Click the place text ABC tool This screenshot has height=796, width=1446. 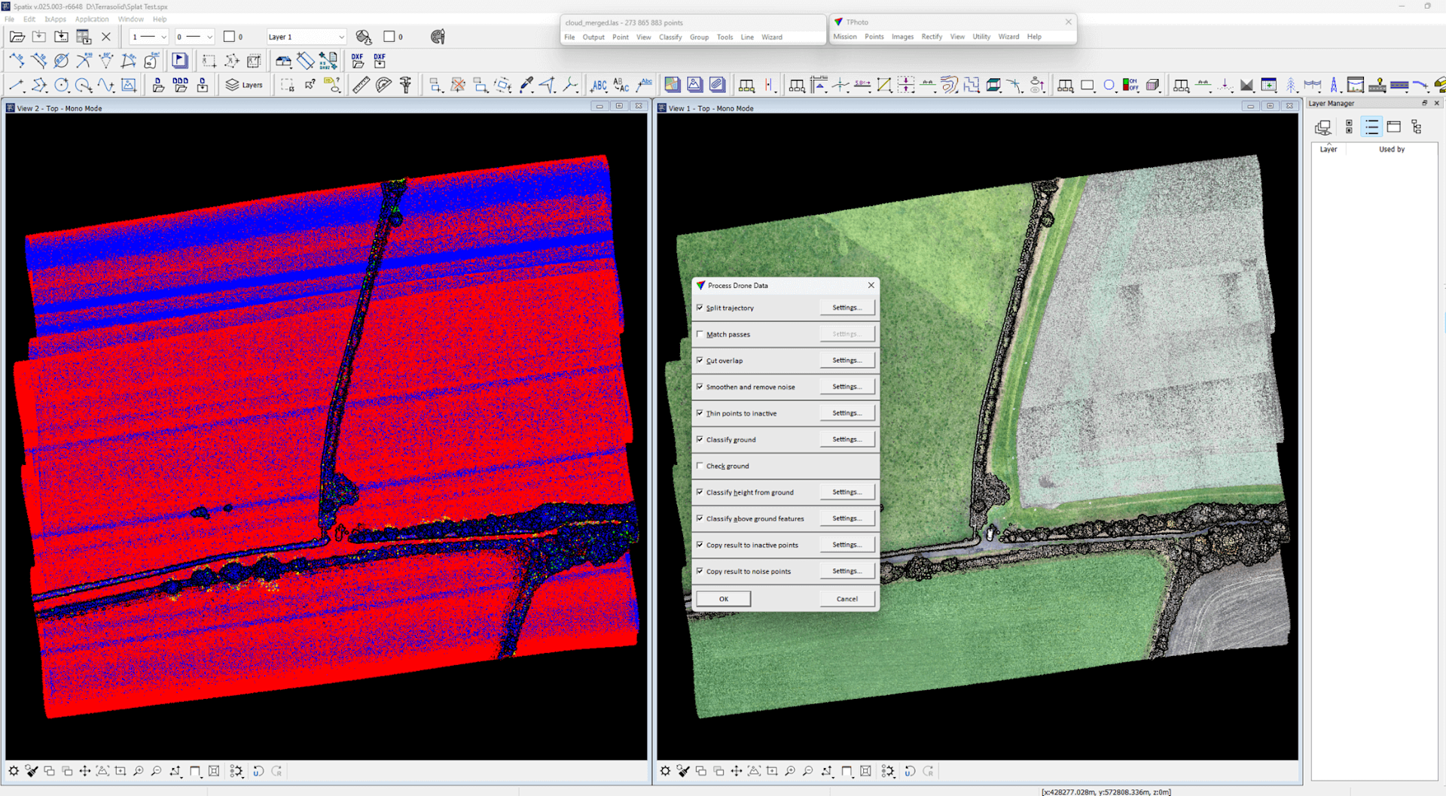599,85
